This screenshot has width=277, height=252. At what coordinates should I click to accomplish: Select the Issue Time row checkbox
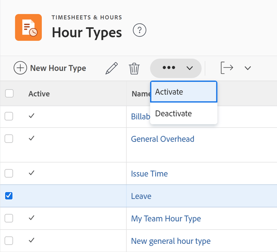coord(9,173)
